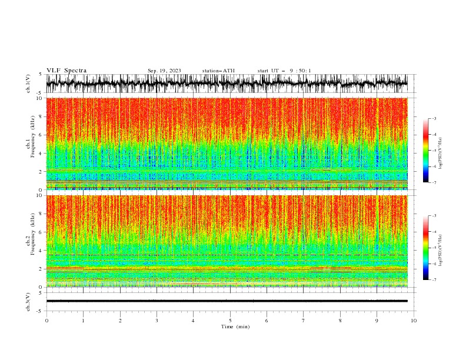Click the ch.1 color bar log(PSD) label

pyautogui.click(x=441, y=154)
